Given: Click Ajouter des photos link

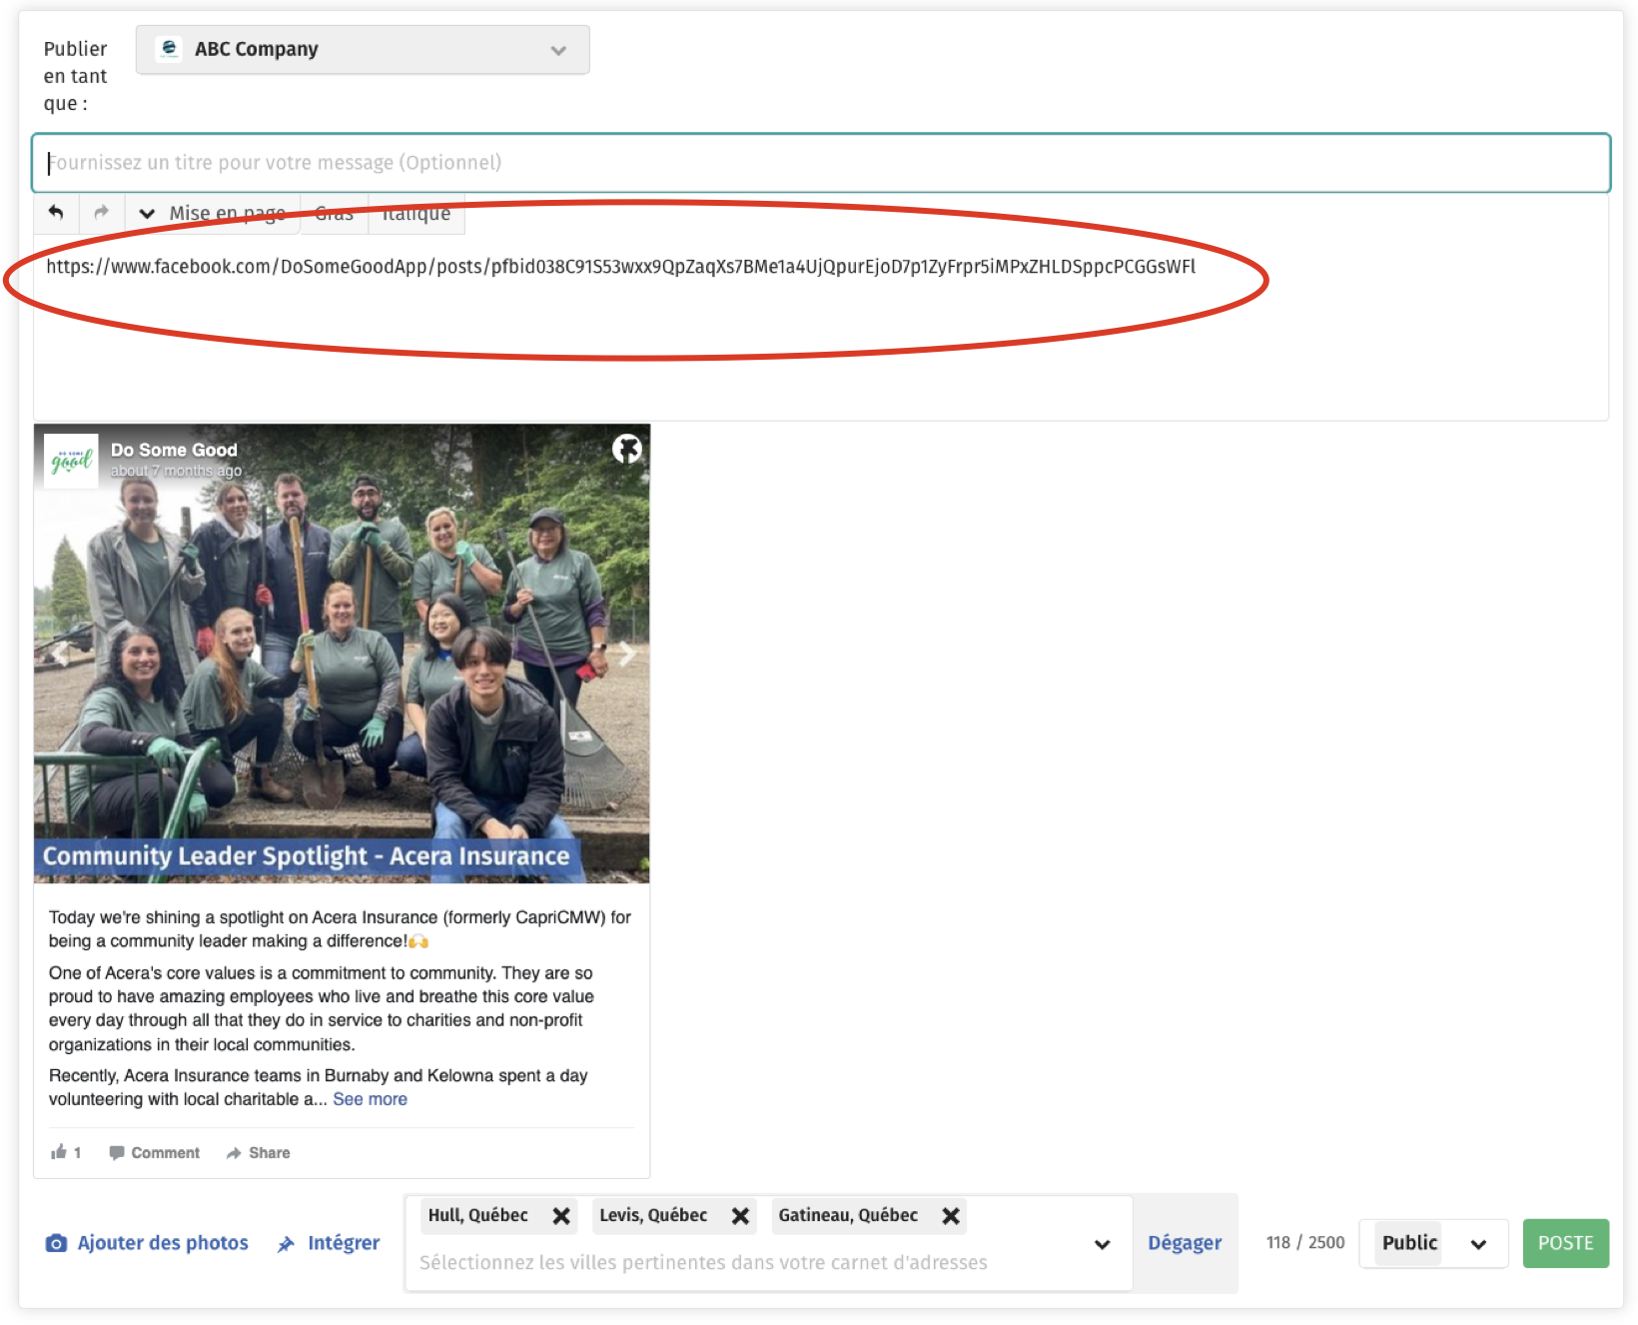Looking at the screenshot, I should click(163, 1243).
